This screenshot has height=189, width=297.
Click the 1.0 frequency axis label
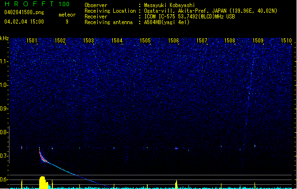(4, 86)
